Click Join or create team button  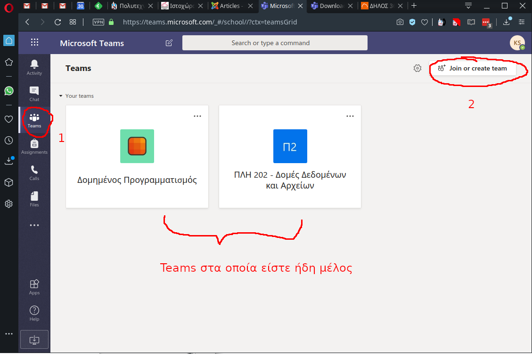pyautogui.click(x=473, y=68)
